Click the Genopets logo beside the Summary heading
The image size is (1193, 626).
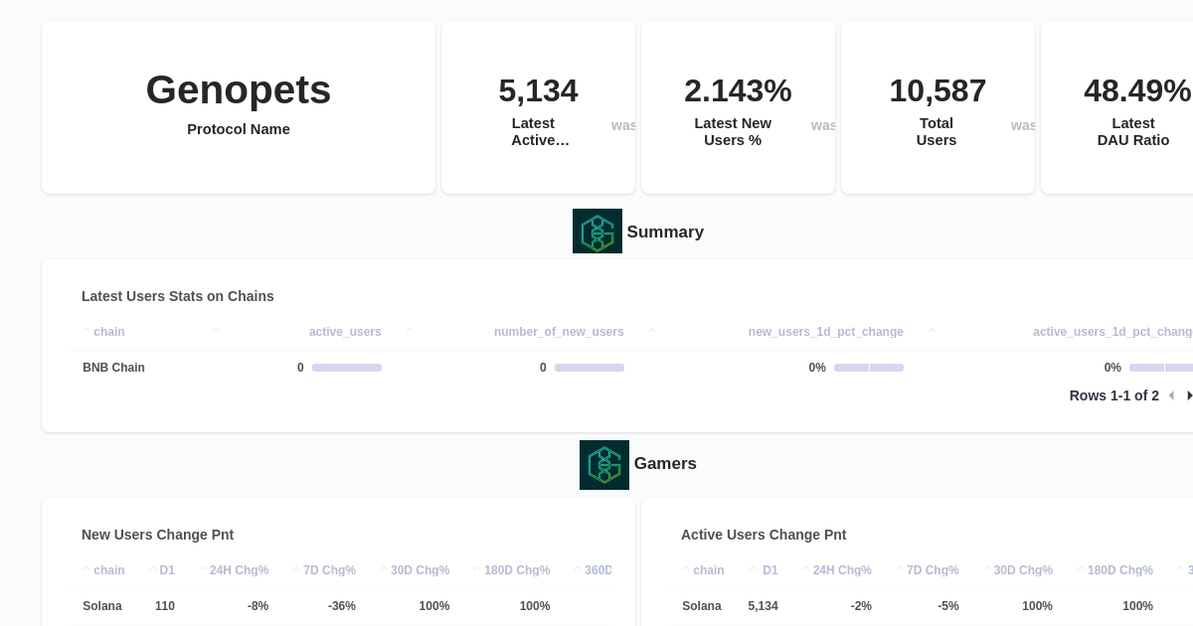coord(596,231)
